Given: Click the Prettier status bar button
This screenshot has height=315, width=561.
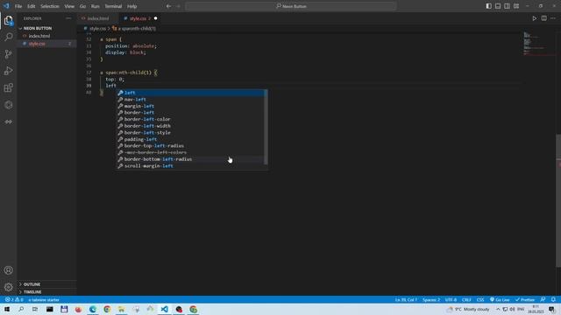Looking at the screenshot, I should coord(525,299).
